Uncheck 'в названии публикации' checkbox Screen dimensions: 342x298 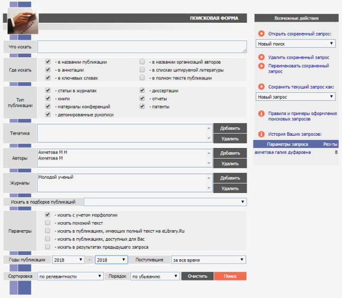[48, 62]
